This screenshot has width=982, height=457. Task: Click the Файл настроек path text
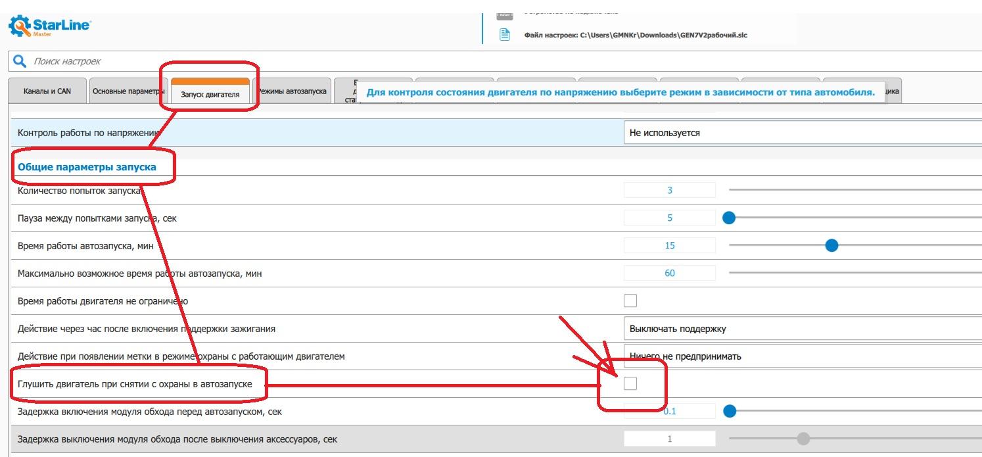click(x=636, y=35)
